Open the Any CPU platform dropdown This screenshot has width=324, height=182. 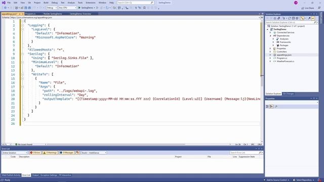67,8
